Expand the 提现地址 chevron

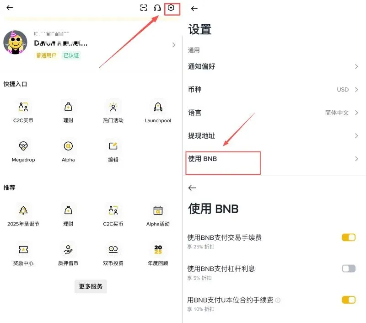[x=356, y=135]
